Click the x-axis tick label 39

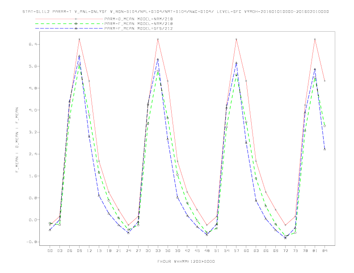[177, 251]
